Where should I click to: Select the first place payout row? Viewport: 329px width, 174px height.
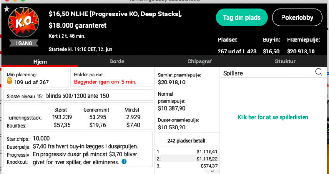pos(187,151)
